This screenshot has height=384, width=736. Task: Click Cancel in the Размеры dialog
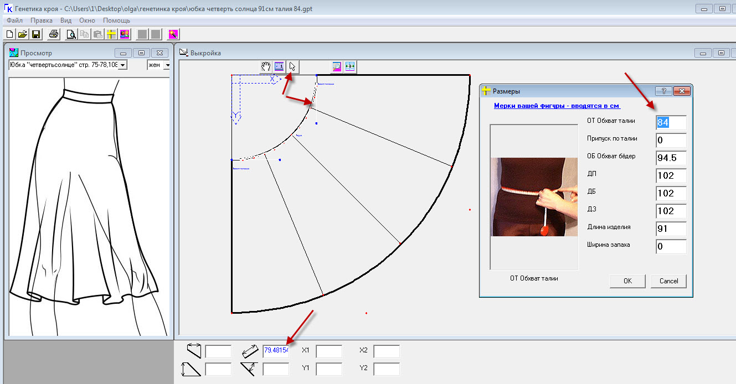click(668, 281)
